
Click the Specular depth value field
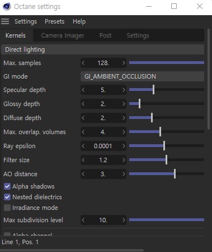coord(103,90)
